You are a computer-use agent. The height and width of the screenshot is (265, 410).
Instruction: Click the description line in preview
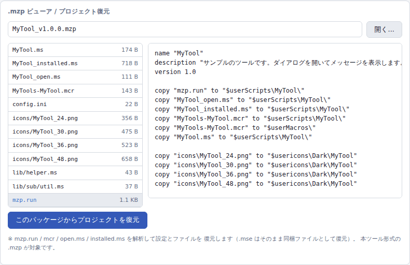pos(278,63)
